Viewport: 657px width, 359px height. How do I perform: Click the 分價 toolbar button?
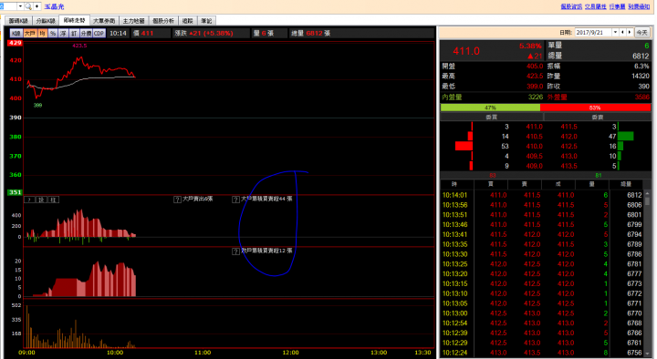coord(86,33)
